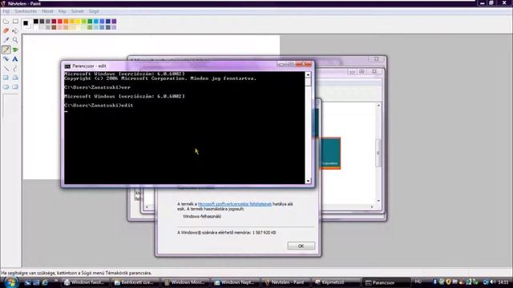Choose the Fill with color bucket tool
The width and height of the screenshot is (513, 288).
click(15, 30)
